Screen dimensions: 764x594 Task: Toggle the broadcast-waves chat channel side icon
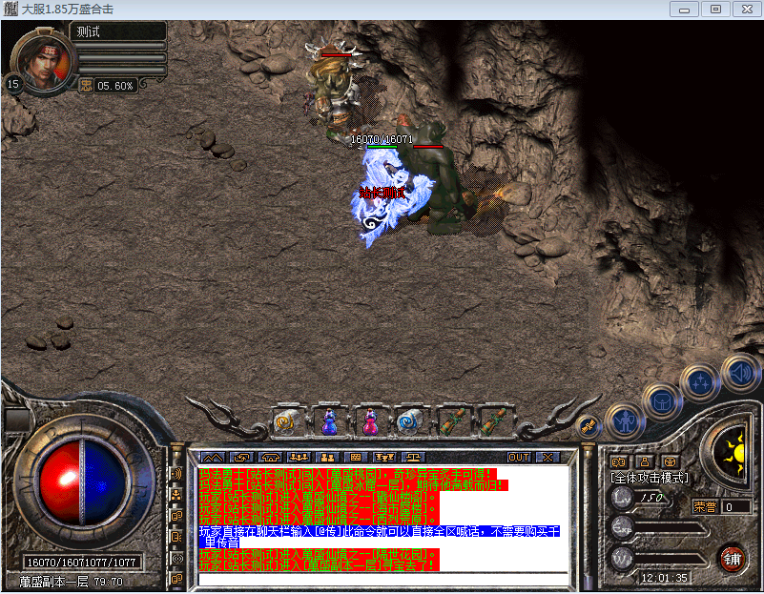point(176,559)
